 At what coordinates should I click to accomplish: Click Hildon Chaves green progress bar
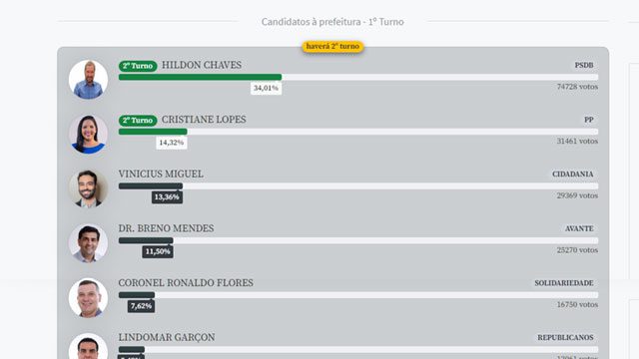pos(200,77)
